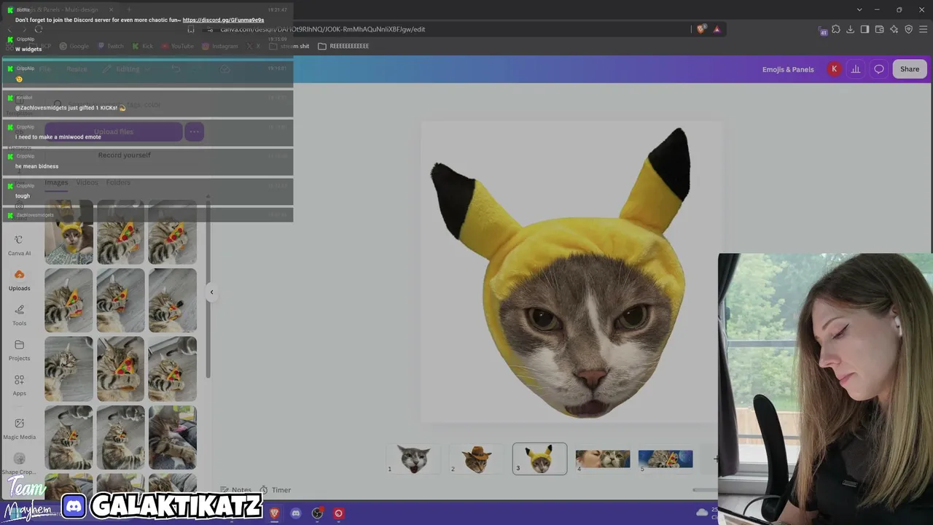Open the browser extensions puzzle icon

coord(836,29)
